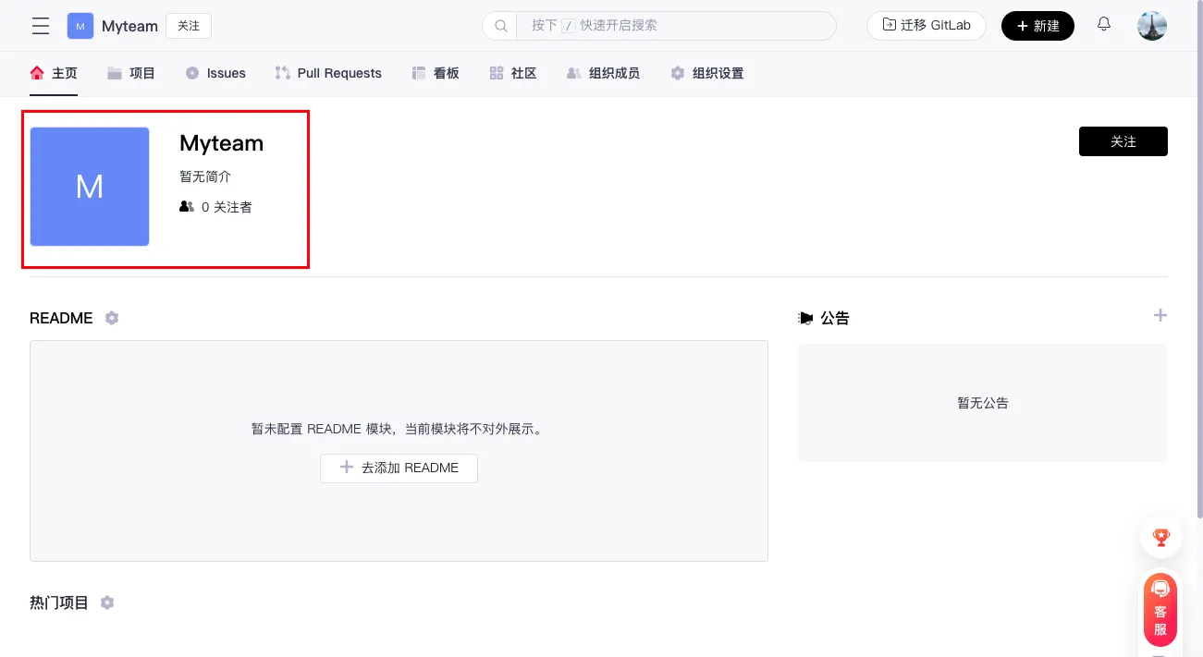Click the small Myteam logo in header
This screenshot has width=1203, height=657.
[x=80, y=26]
